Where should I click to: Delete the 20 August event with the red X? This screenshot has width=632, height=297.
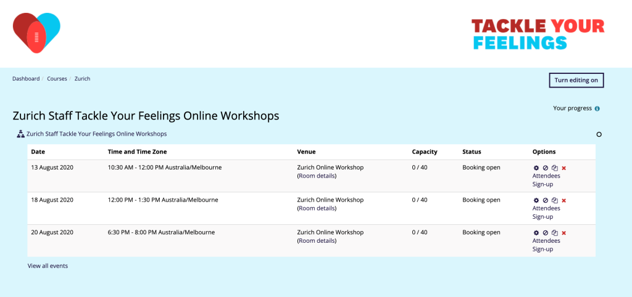pos(563,233)
